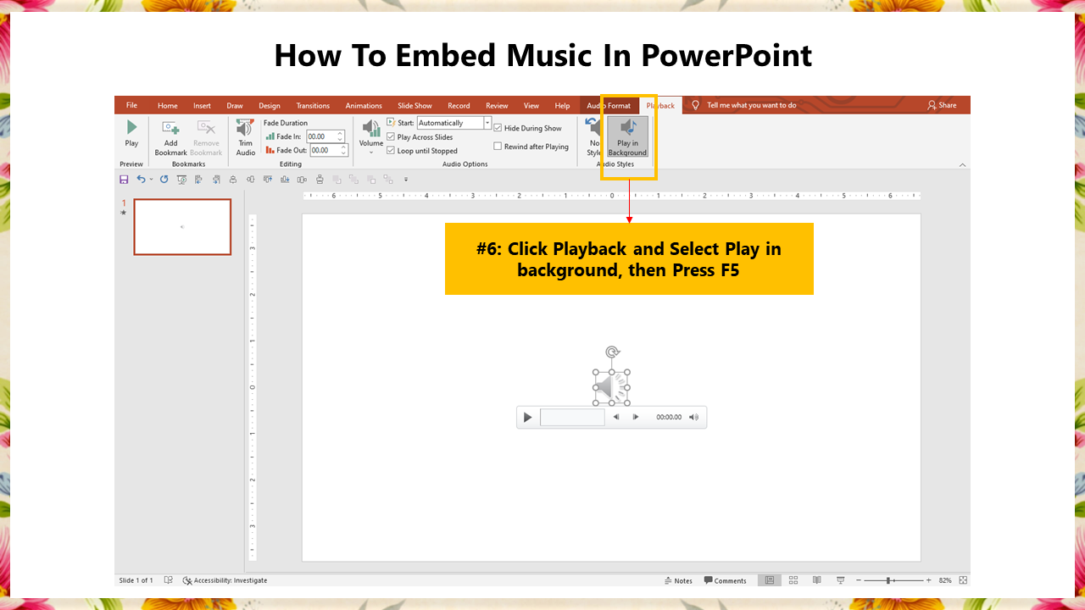Click the Play preview button in ribbon
This screenshot has width=1085, height=610.
[131, 134]
